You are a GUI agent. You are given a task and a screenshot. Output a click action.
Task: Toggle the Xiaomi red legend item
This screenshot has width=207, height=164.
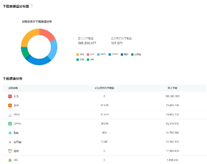pos(91,55)
